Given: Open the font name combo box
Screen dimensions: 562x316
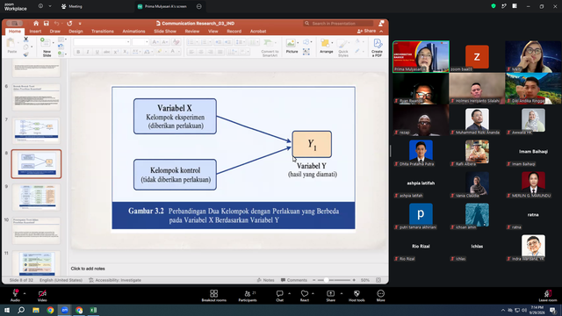Looking at the screenshot, I should point(102,42).
